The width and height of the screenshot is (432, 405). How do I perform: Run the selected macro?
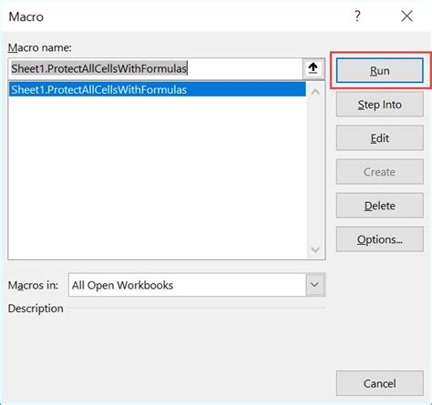click(380, 71)
